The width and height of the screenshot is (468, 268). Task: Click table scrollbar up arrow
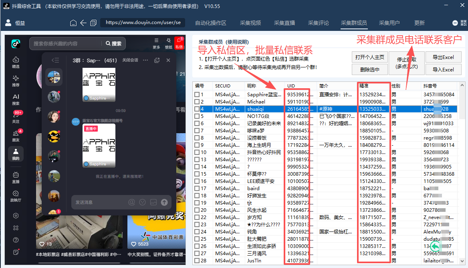pos(462,85)
